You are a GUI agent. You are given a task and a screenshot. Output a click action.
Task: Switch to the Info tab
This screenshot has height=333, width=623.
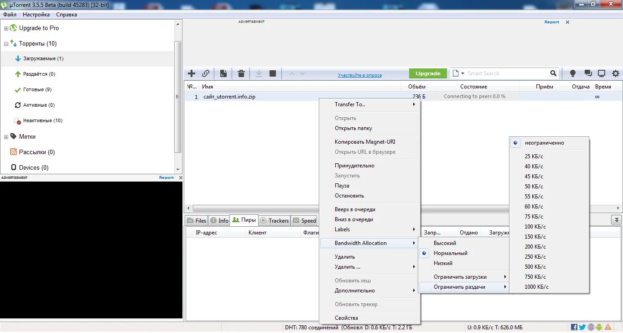tap(219, 220)
